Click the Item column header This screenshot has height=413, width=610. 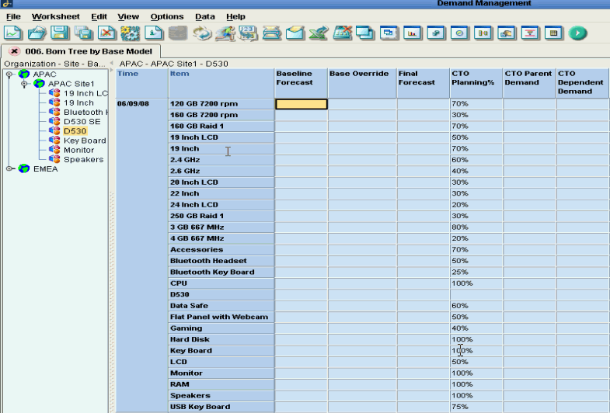pos(221,83)
